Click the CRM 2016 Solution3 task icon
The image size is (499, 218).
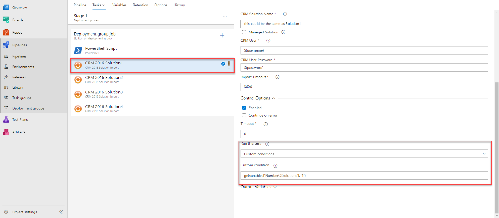pos(78,94)
